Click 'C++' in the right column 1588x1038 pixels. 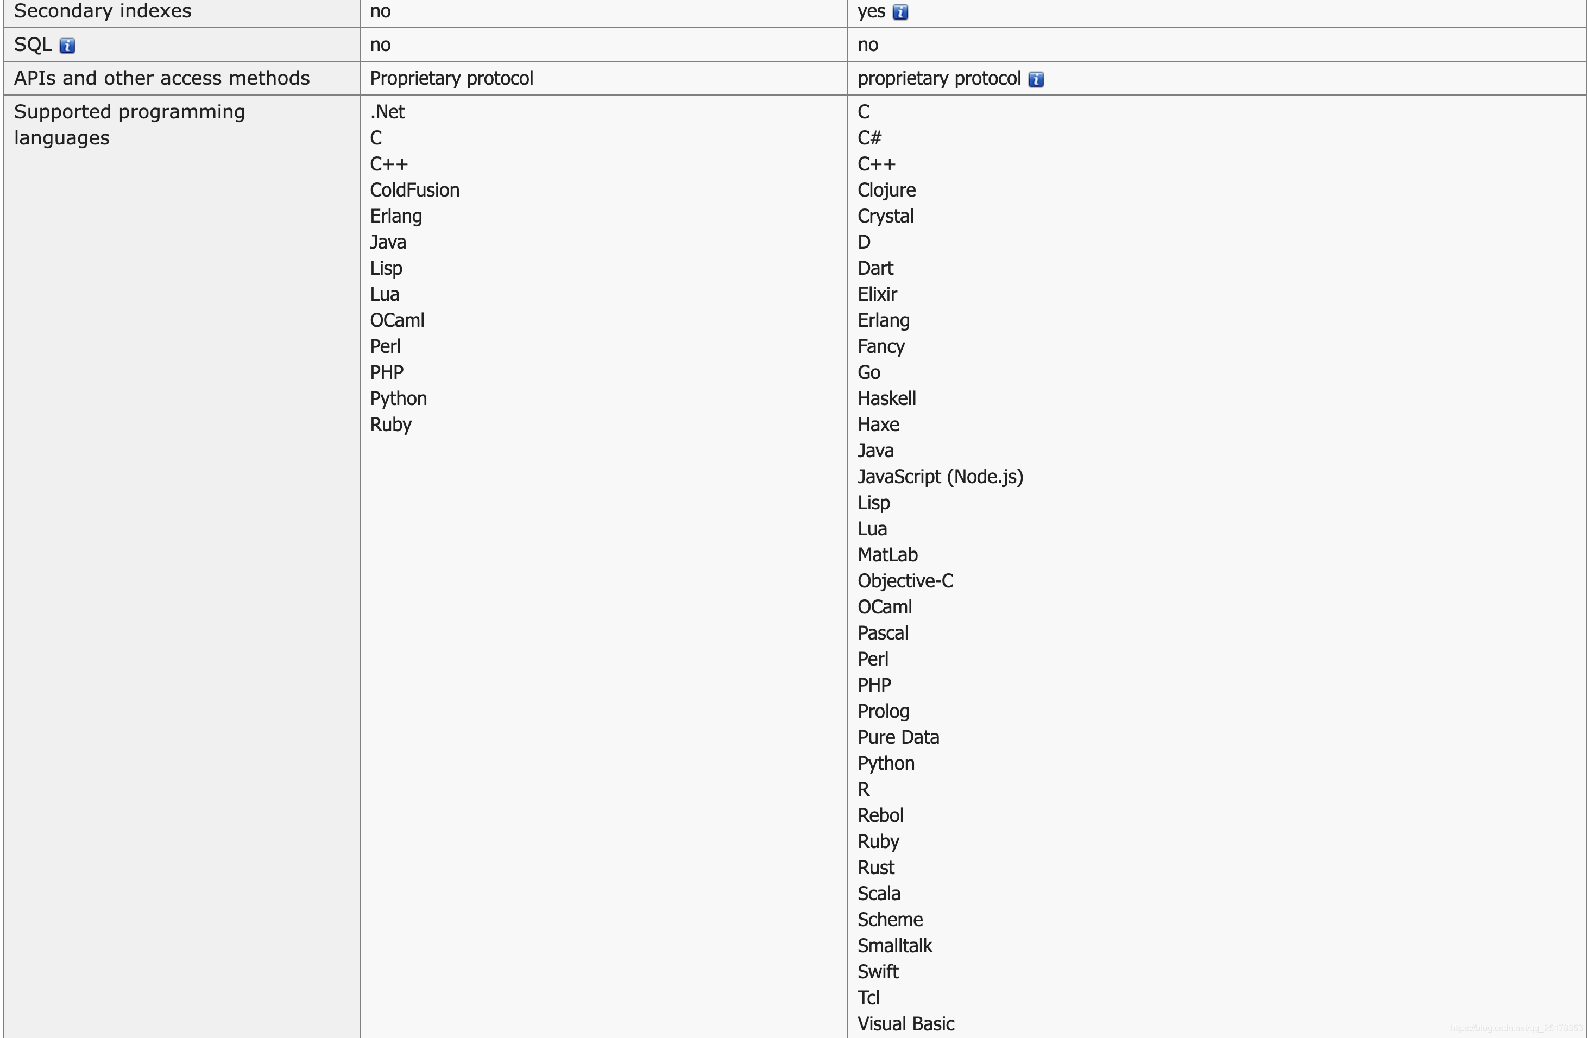(x=877, y=164)
